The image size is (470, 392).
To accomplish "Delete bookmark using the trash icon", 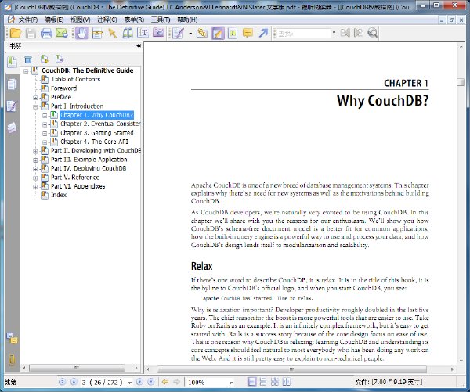I will (28, 59).
